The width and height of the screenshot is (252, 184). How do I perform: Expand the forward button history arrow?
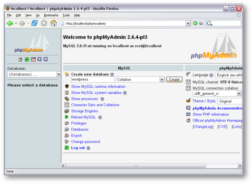pos(28,23)
